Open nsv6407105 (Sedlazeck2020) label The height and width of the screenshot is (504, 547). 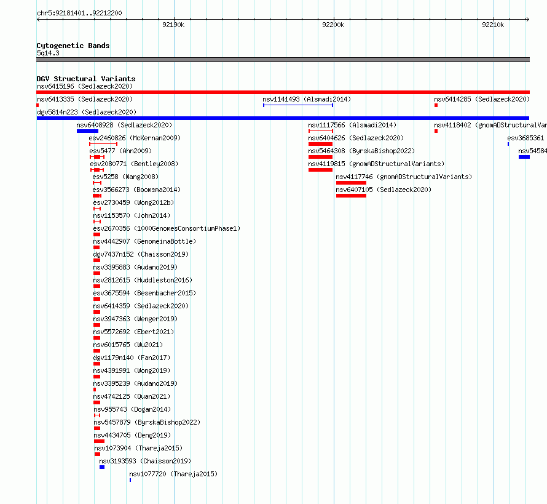(x=384, y=190)
